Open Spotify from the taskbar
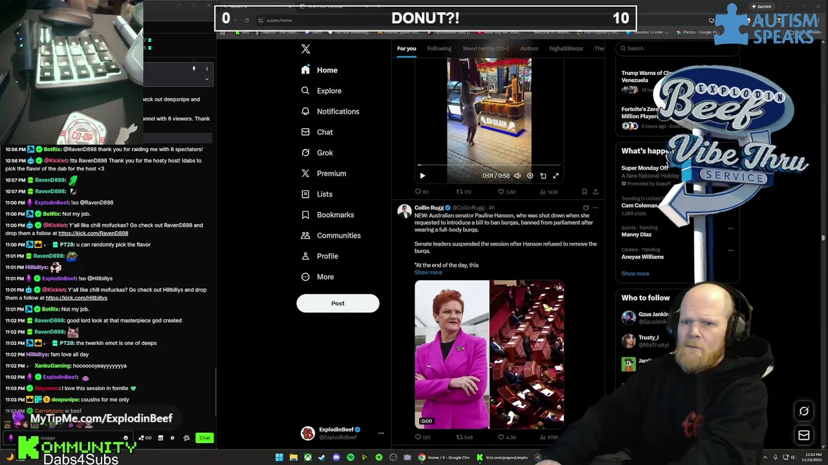828x465 pixels. tap(351, 457)
